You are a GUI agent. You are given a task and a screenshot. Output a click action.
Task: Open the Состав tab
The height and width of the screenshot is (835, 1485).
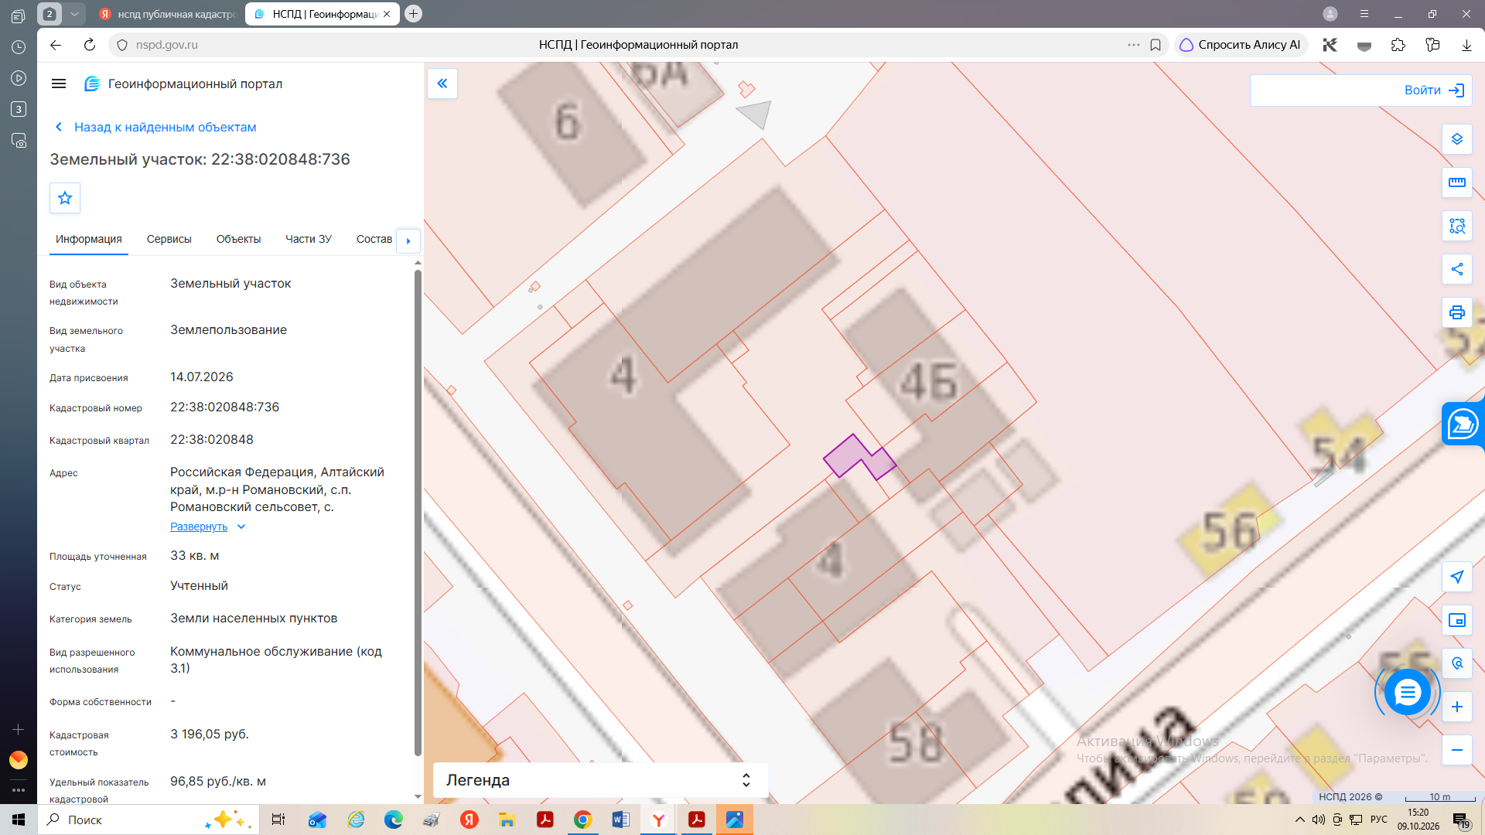[374, 239]
